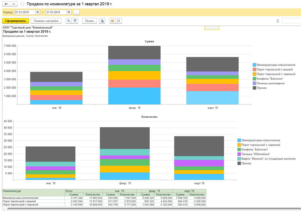
Task: Open period selection with the ellipsis button
Action: pos(76,13)
